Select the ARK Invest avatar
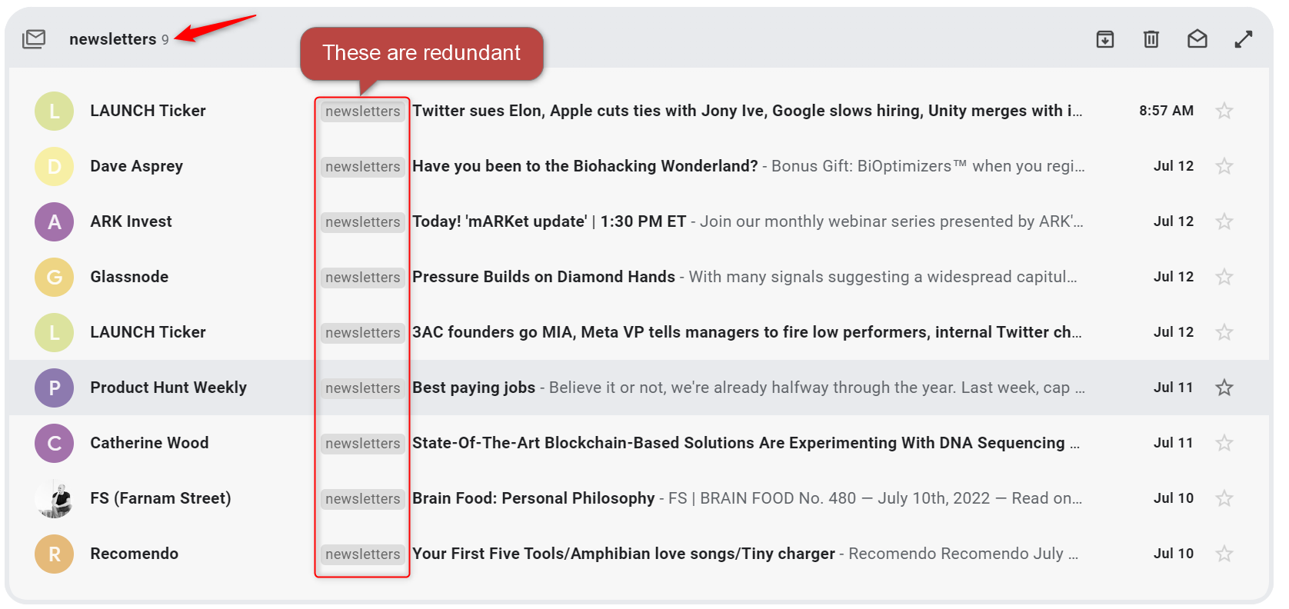Image resolution: width=1289 pixels, height=609 pixels. pos(54,221)
